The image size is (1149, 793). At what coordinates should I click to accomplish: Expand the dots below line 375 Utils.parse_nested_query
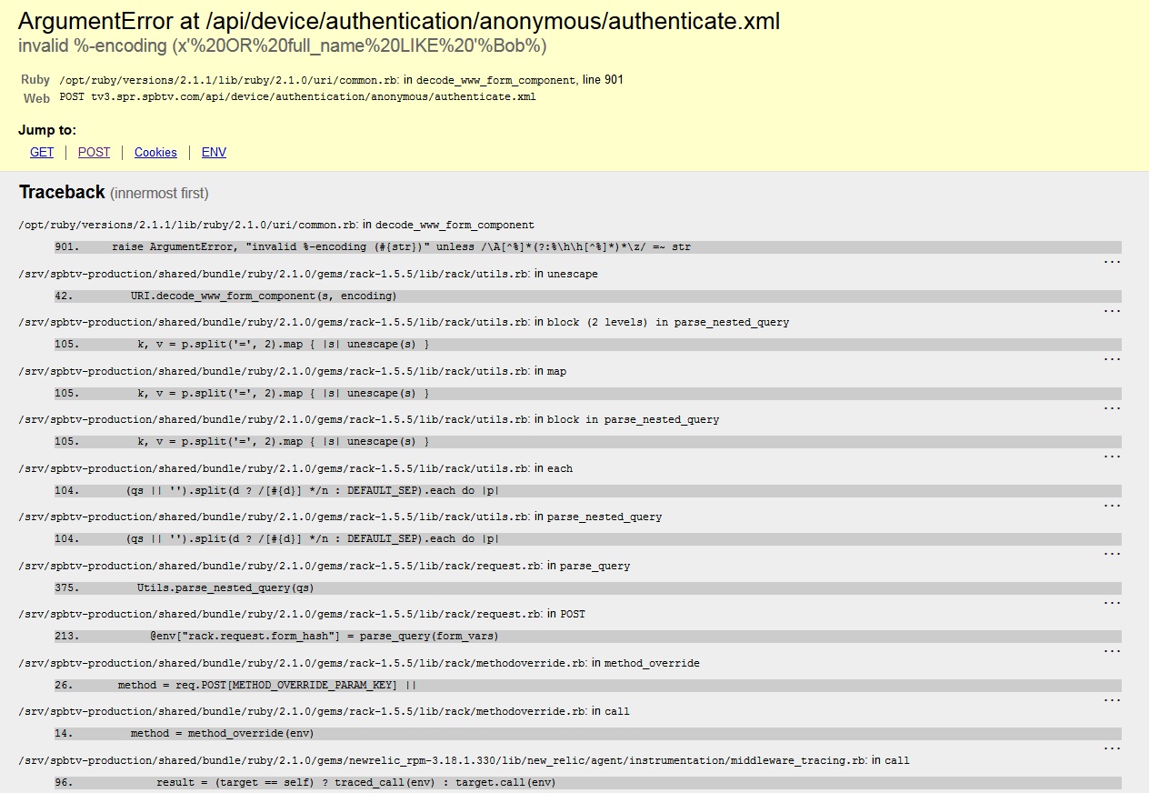[1112, 602]
